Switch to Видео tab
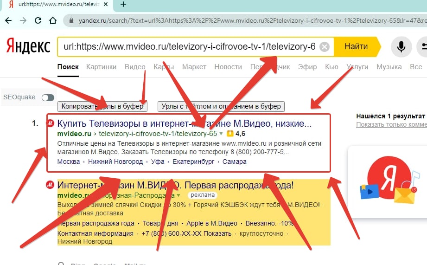Viewport: 427px width, 265px height. pyautogui.click(x=135, y=67)
